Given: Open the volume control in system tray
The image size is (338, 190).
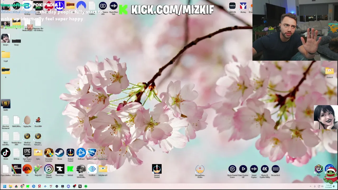Looking at the screenshot, I should click(322, 186).
